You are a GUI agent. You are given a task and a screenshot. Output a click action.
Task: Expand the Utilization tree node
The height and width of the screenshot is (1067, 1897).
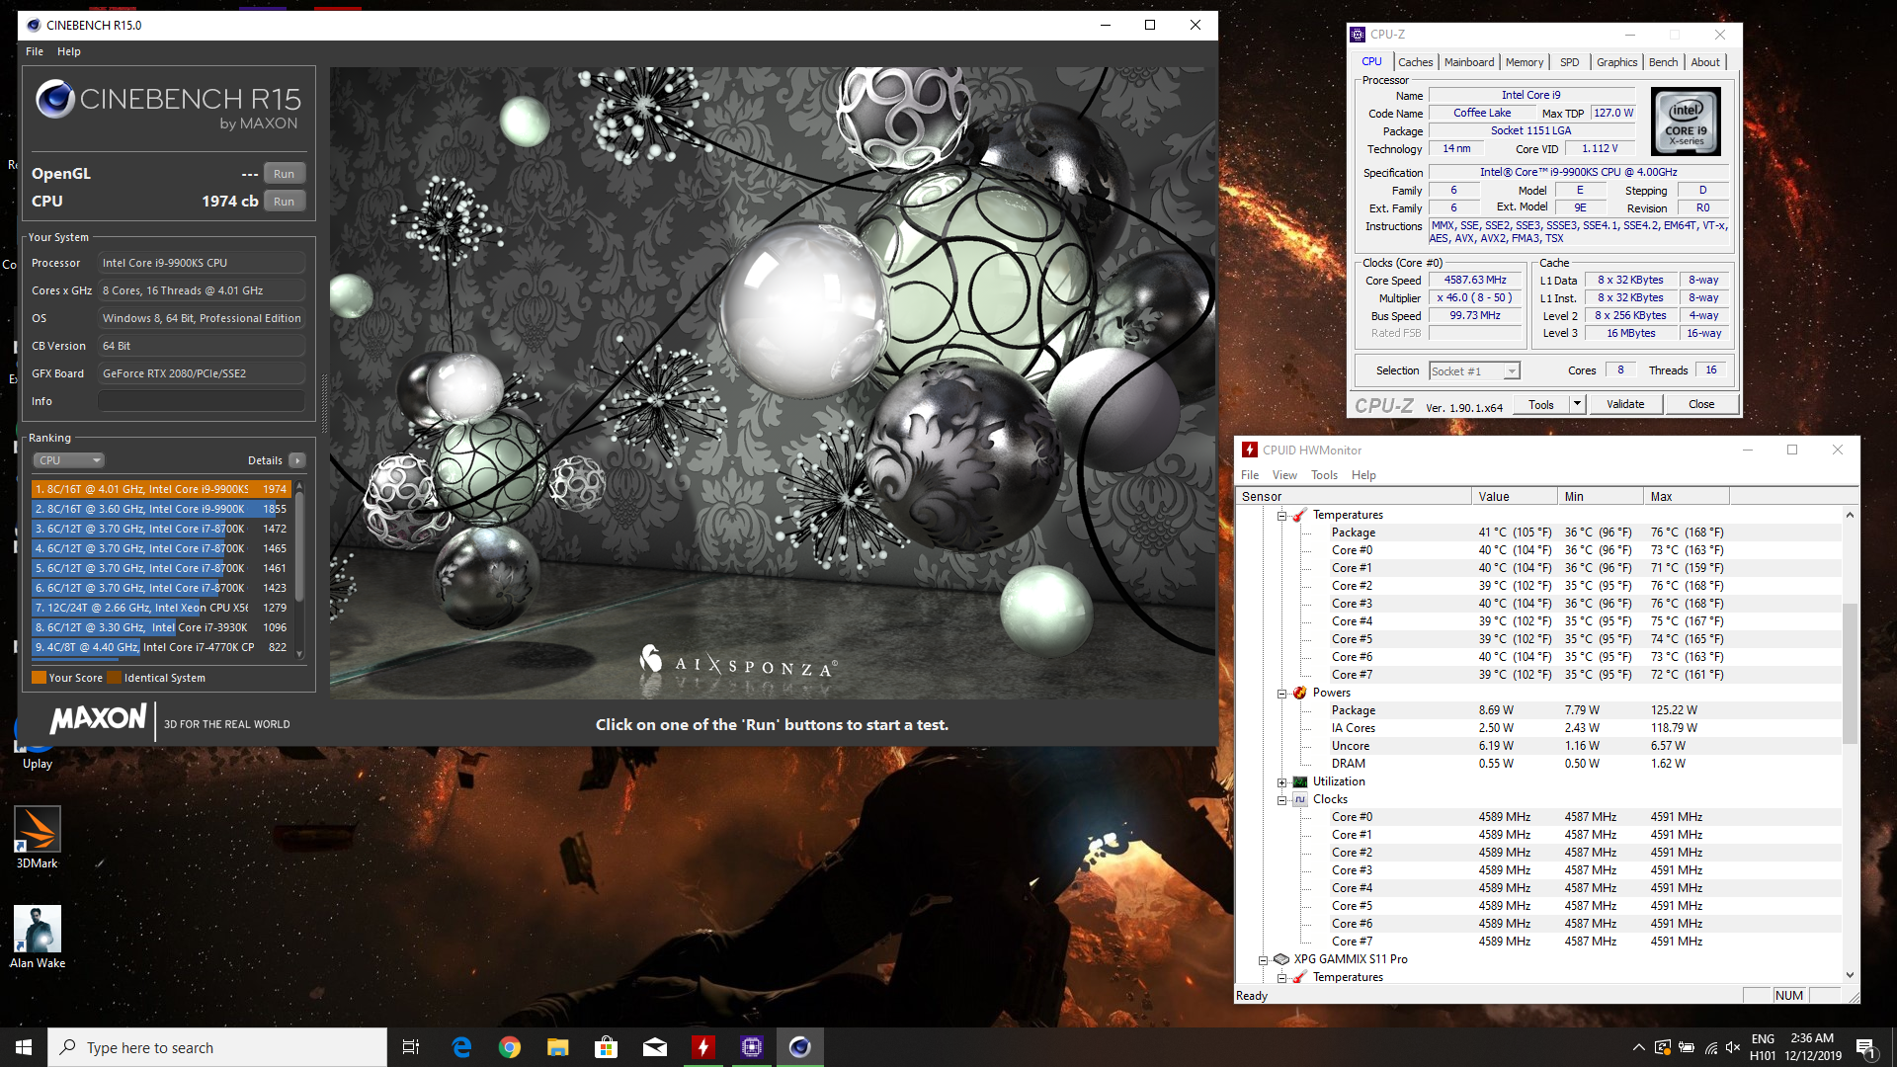point(1282,782)
